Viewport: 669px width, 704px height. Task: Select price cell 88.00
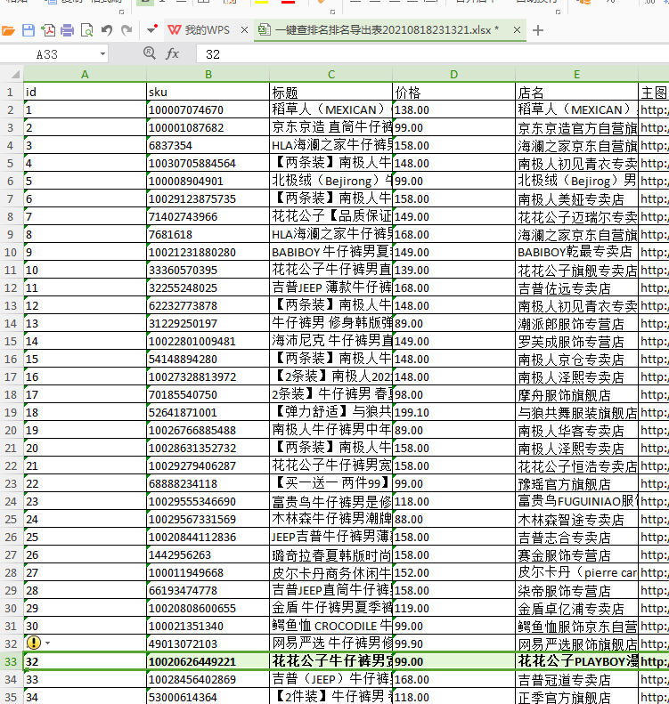[x=453, y=520]
